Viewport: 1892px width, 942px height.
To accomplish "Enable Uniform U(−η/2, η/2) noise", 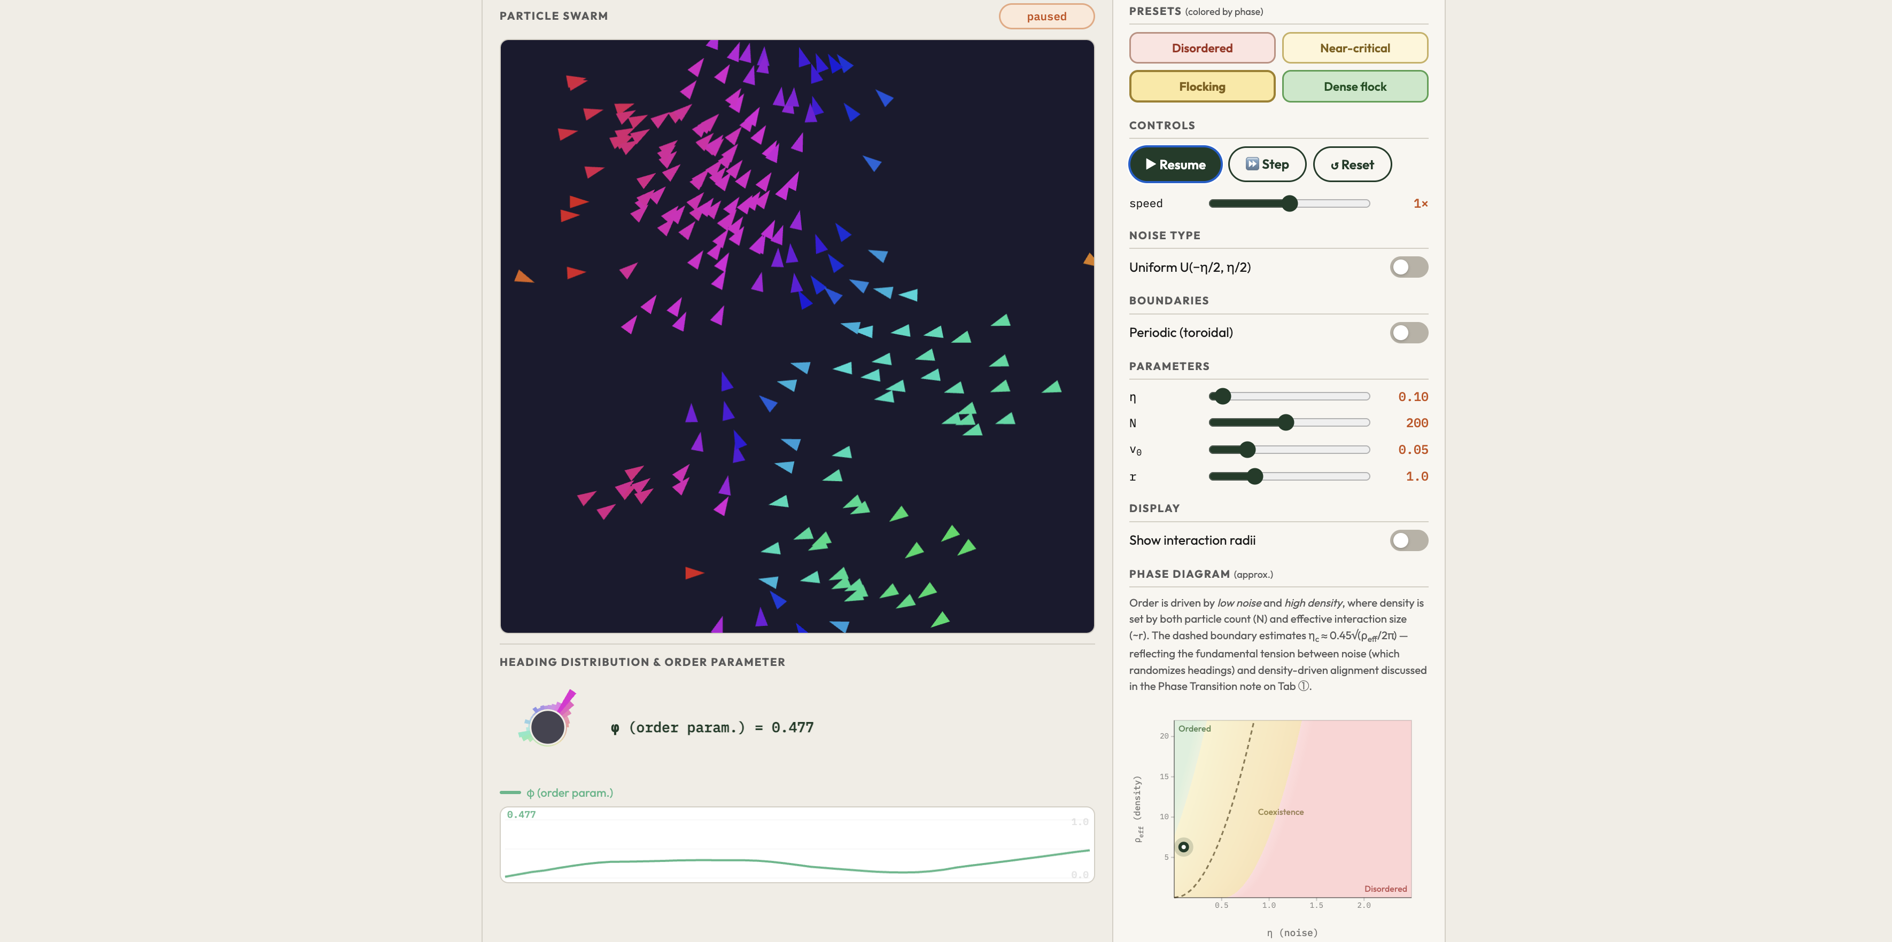I will tap(1408, 267).
